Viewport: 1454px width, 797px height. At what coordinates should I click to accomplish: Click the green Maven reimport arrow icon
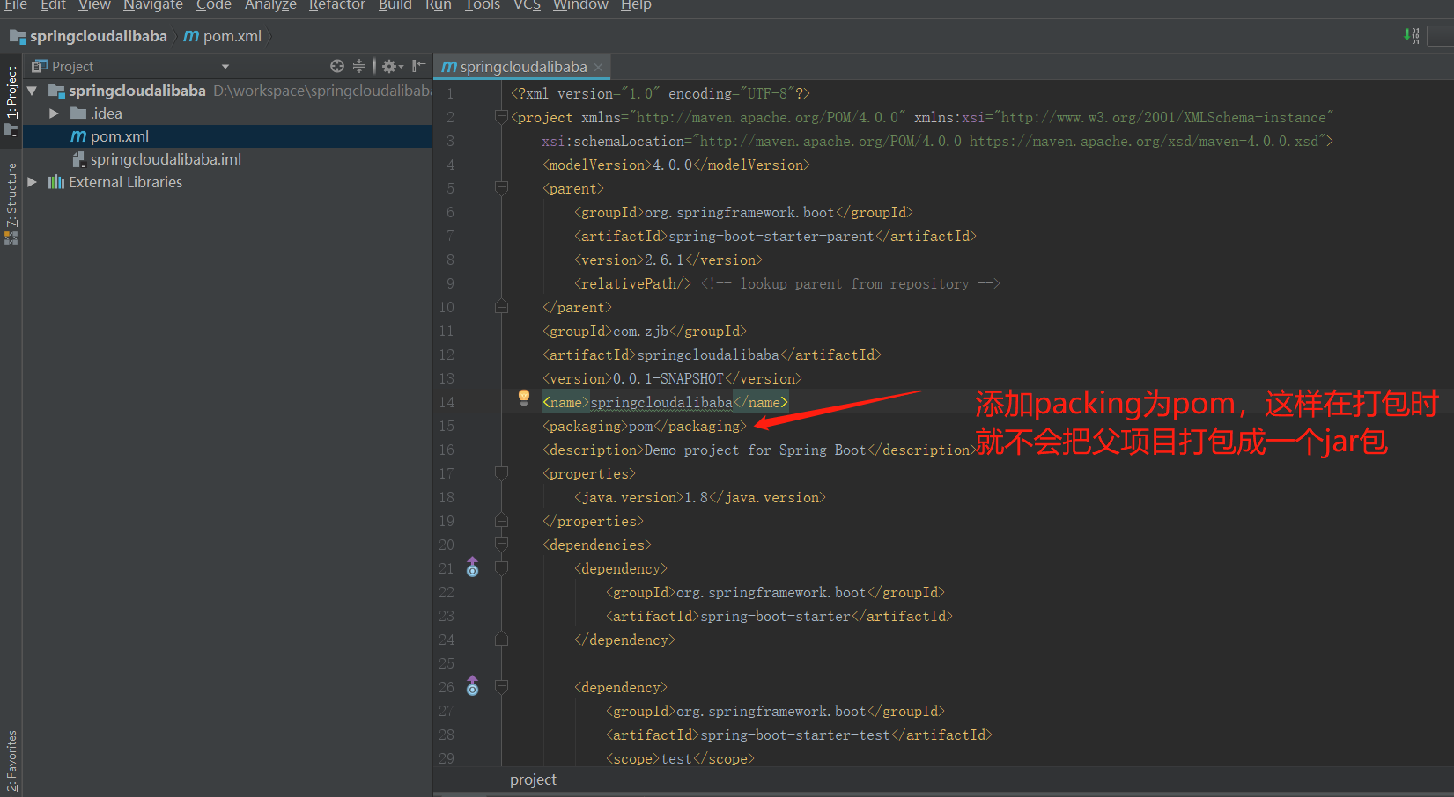tap(1410, 36)
